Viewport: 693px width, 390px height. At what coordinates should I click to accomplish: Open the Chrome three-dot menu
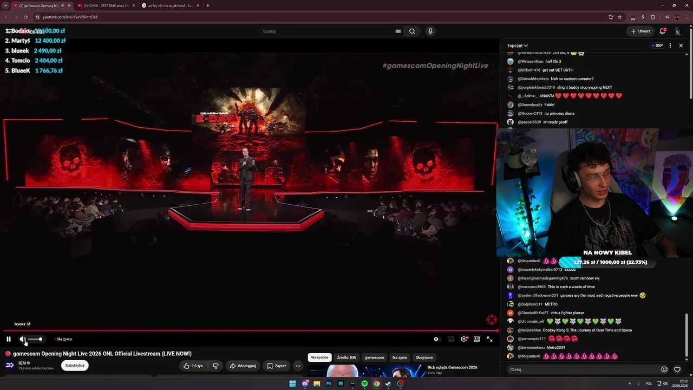[687, 17]
